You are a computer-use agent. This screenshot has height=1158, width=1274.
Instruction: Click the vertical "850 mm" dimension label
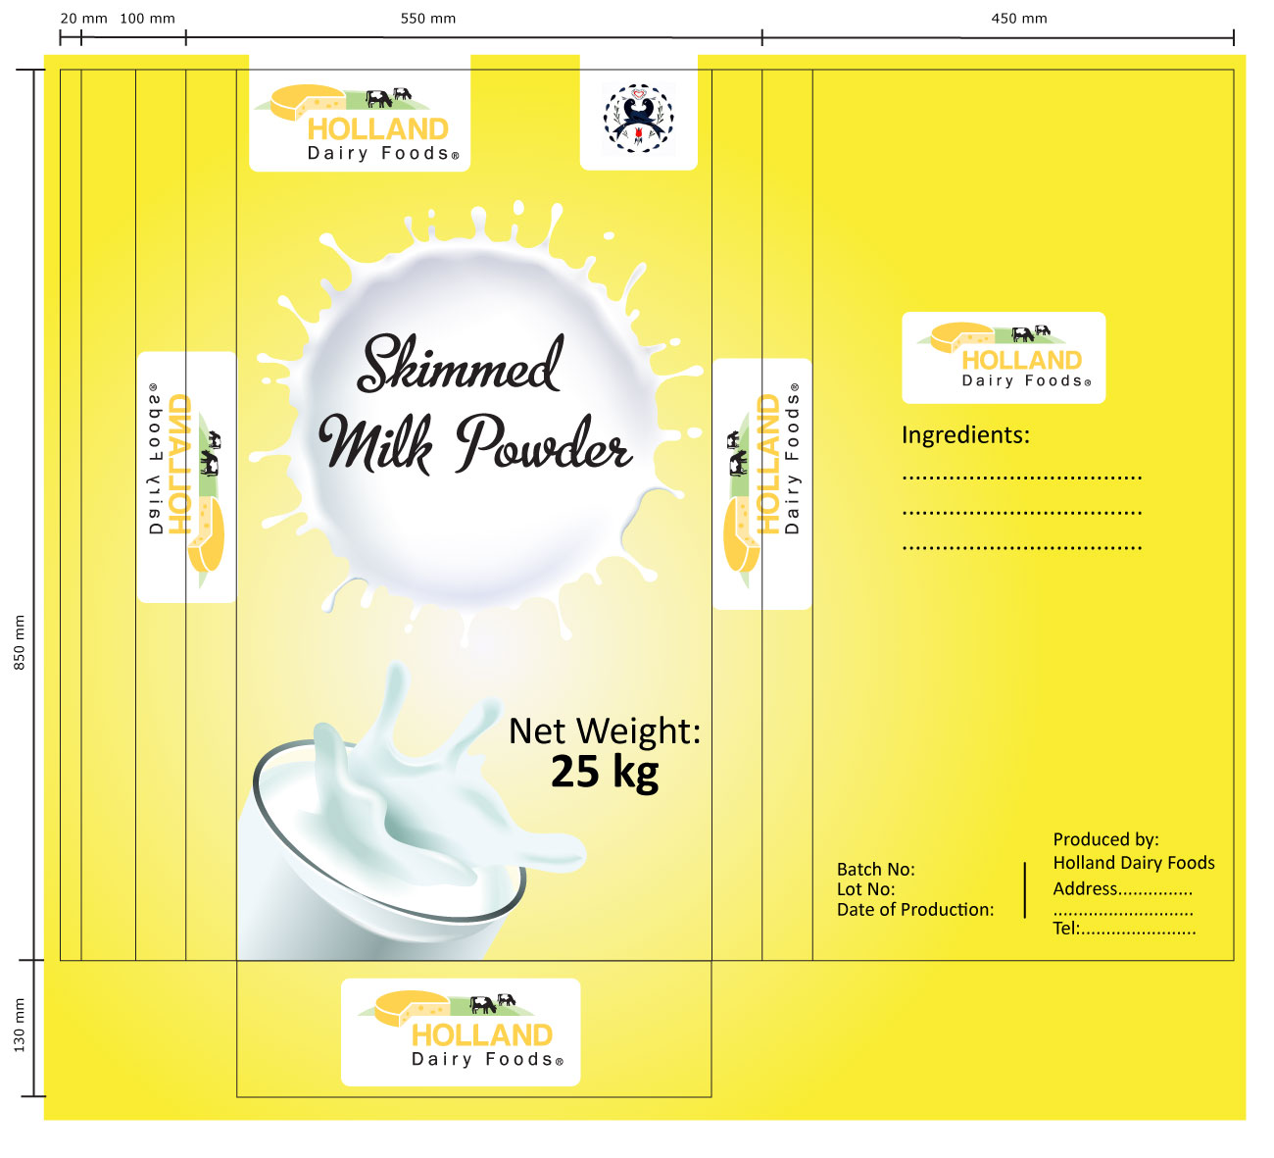pos(20,643)
